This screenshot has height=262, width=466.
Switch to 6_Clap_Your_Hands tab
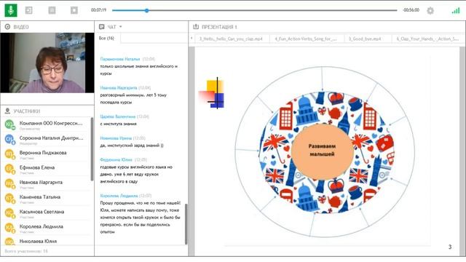[x=427, y=39]
